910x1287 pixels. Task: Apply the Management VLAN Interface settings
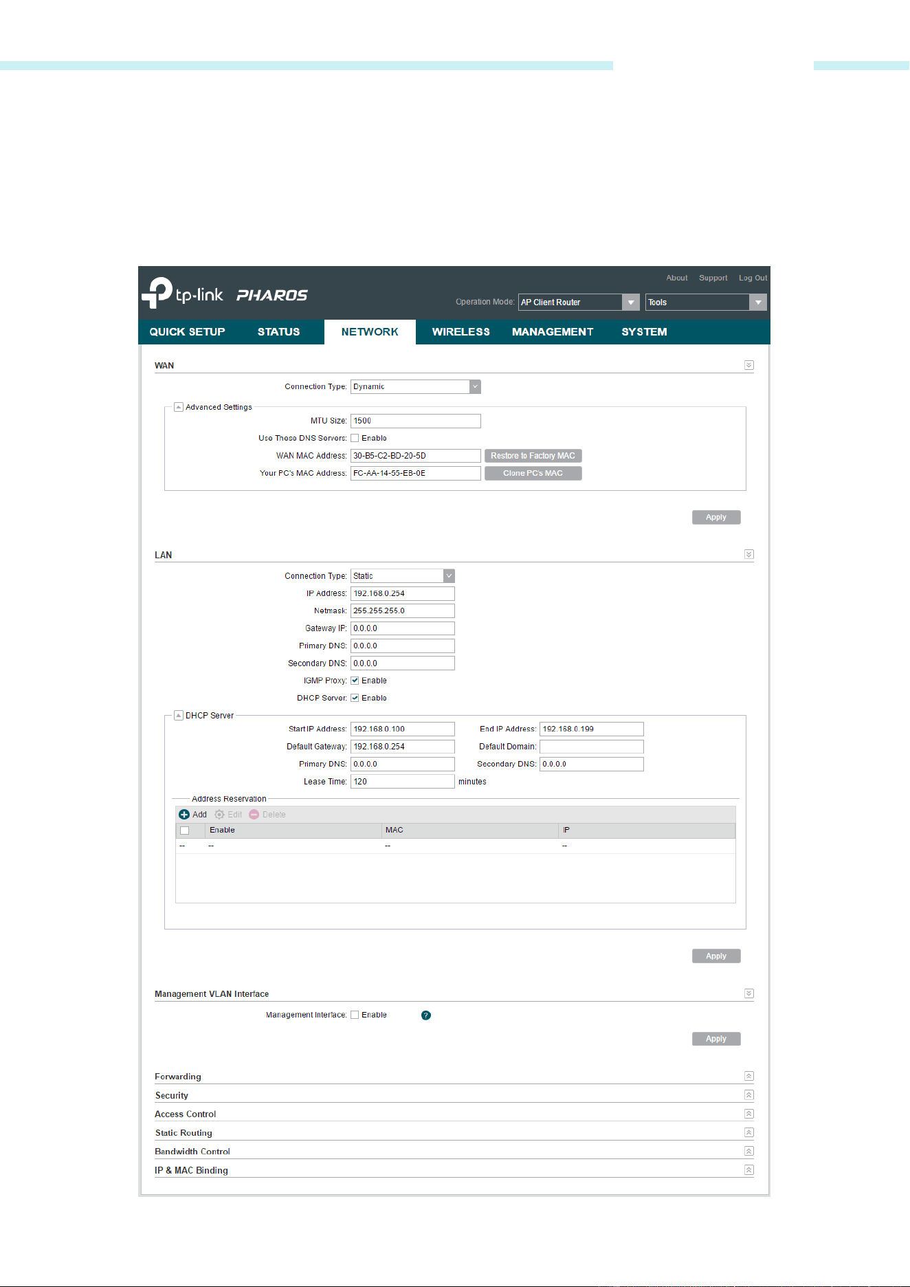tap(716, 1039)
